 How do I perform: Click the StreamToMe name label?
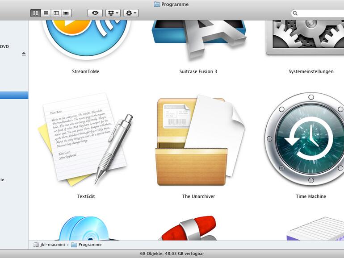coord(86,71)
